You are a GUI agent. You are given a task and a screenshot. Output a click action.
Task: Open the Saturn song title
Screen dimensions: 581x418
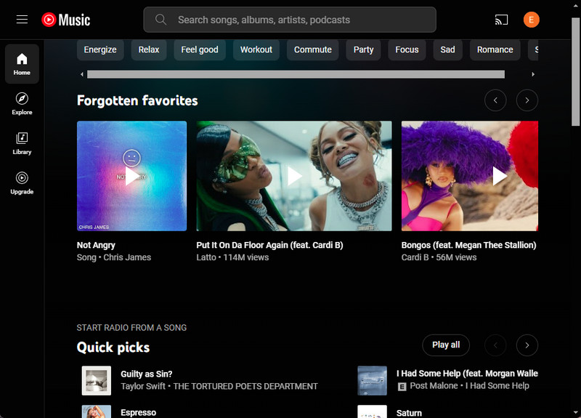coord(409,413)
